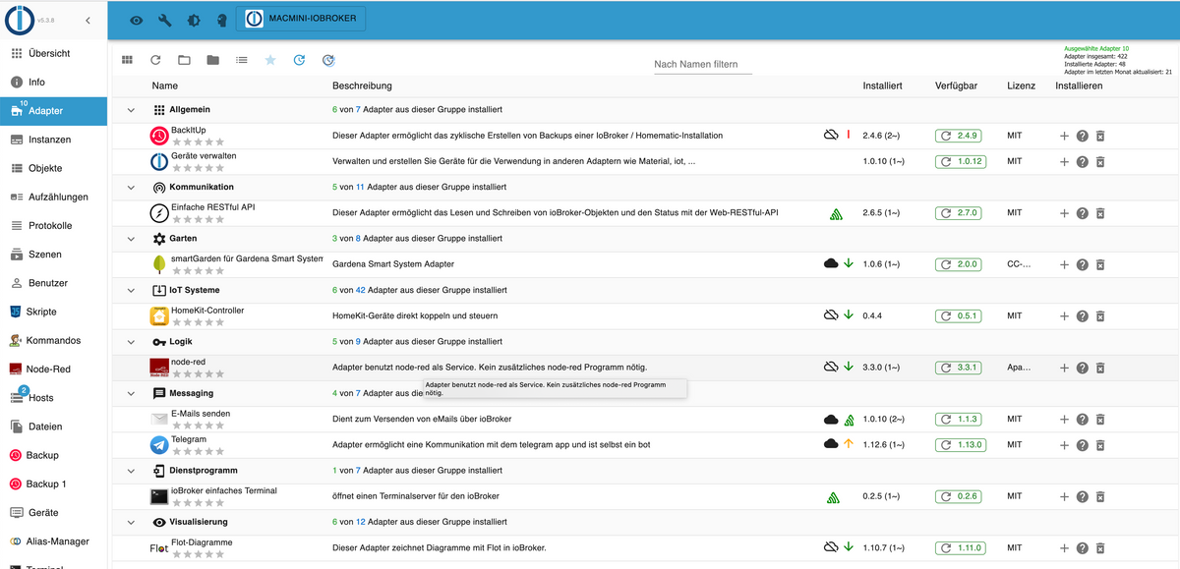Viewport: 1180px width, 569px height.
Task: Collapse the Kommunikation adapter group
Action: [132, 187]
